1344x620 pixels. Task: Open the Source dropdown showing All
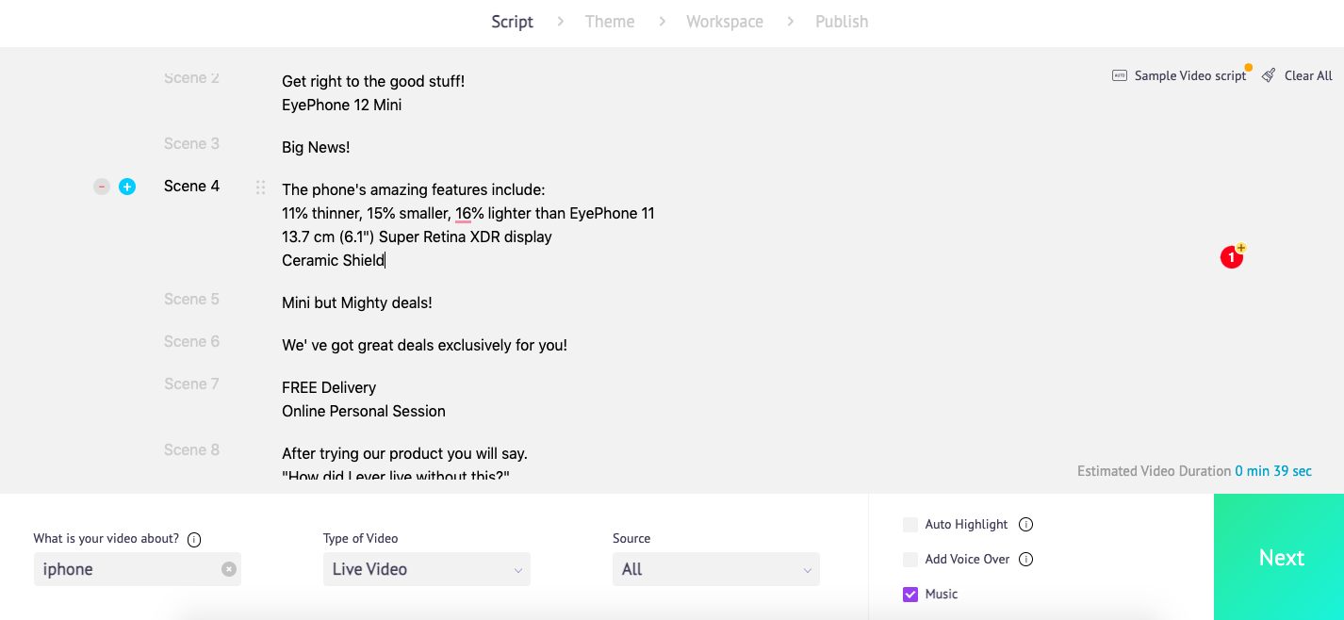click(715, 569)
